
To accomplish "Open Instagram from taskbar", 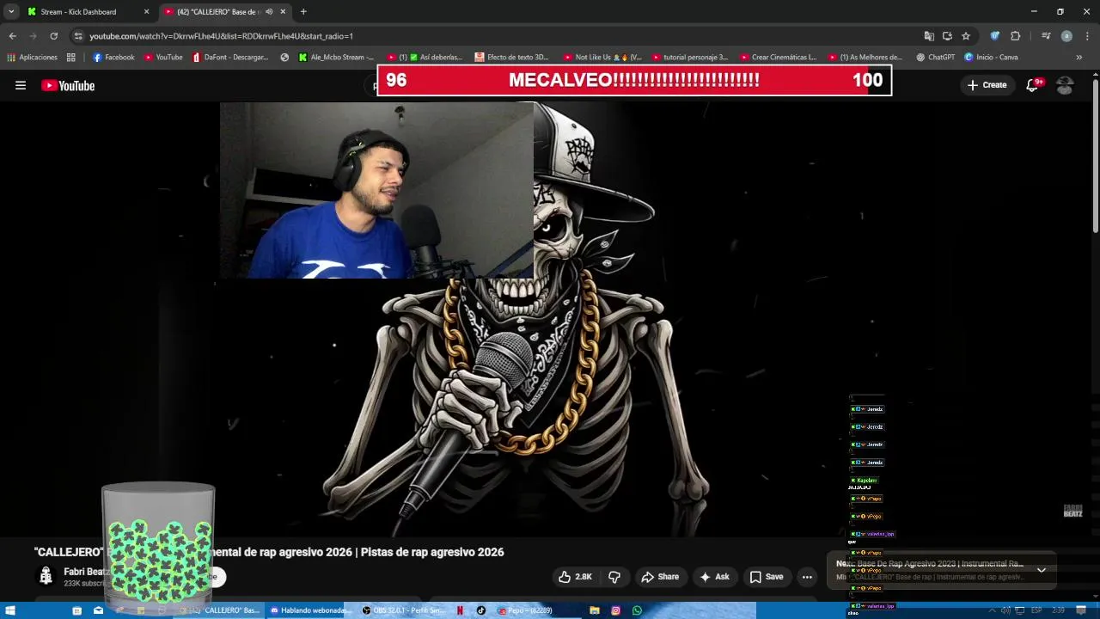I will 615,610.
